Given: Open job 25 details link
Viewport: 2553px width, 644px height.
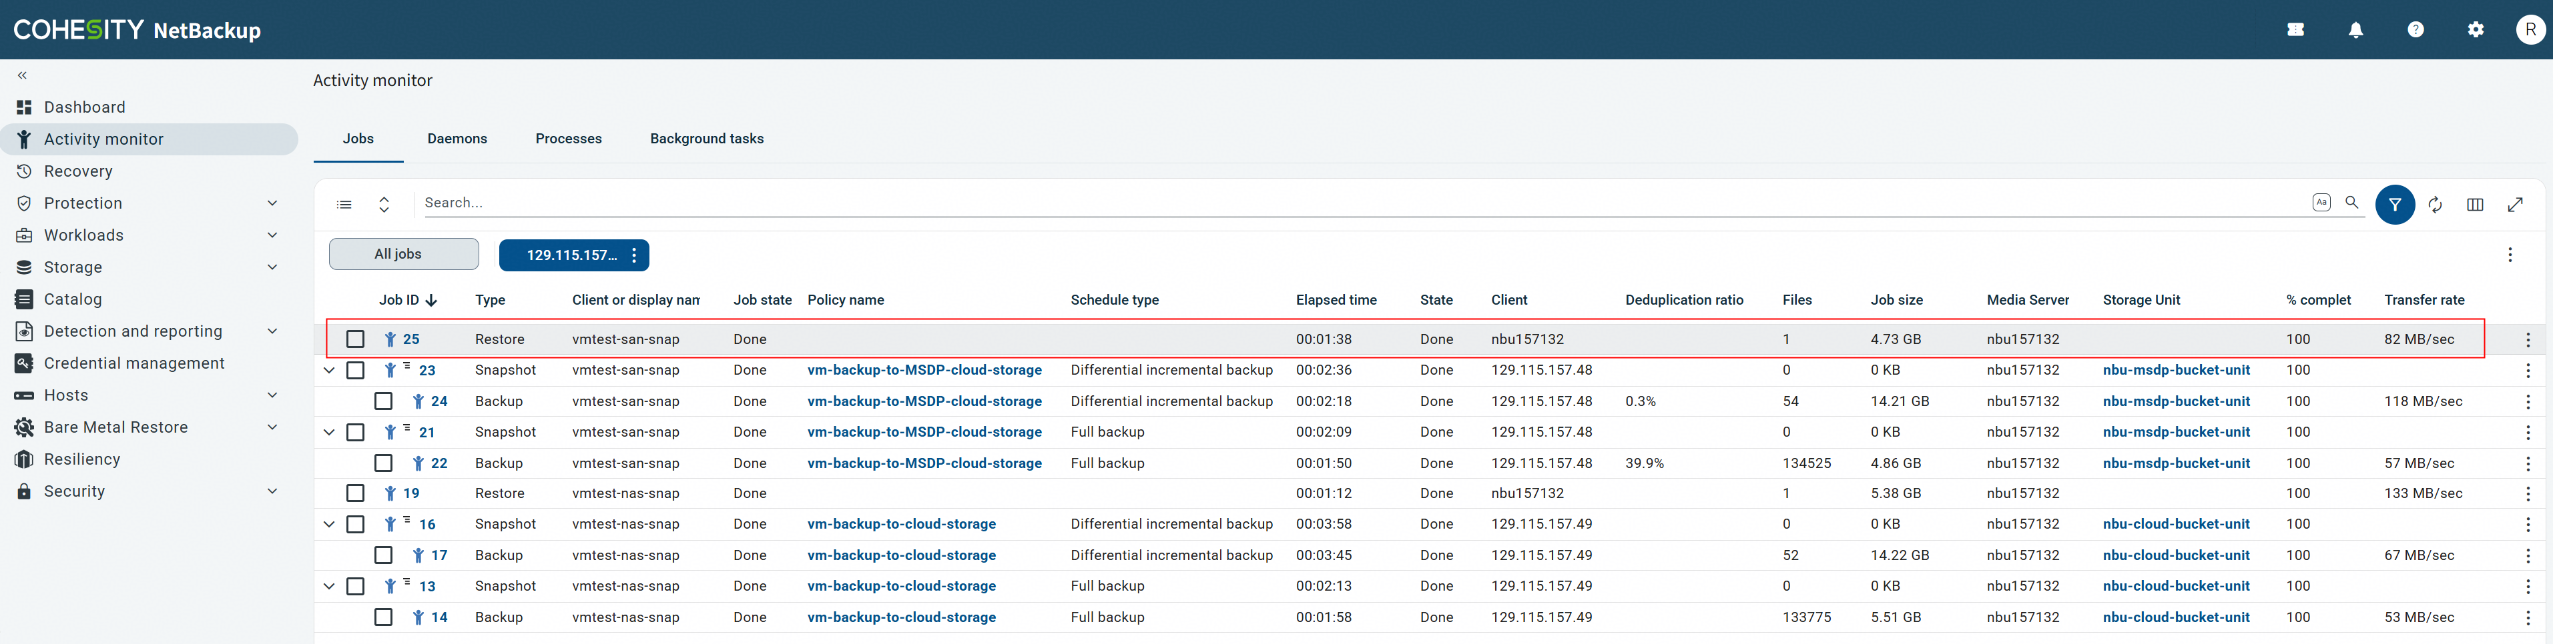Looking at the screenshot, I should click(x=411, y=339).
